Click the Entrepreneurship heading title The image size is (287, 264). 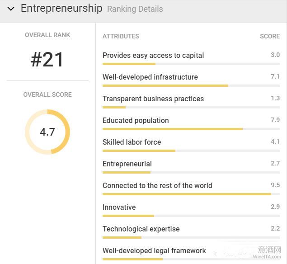pyautogui.click(x=61, y=9)
